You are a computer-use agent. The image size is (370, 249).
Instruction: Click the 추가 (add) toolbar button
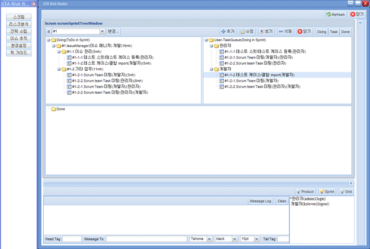pyautogui.click(x=228, y=31)
